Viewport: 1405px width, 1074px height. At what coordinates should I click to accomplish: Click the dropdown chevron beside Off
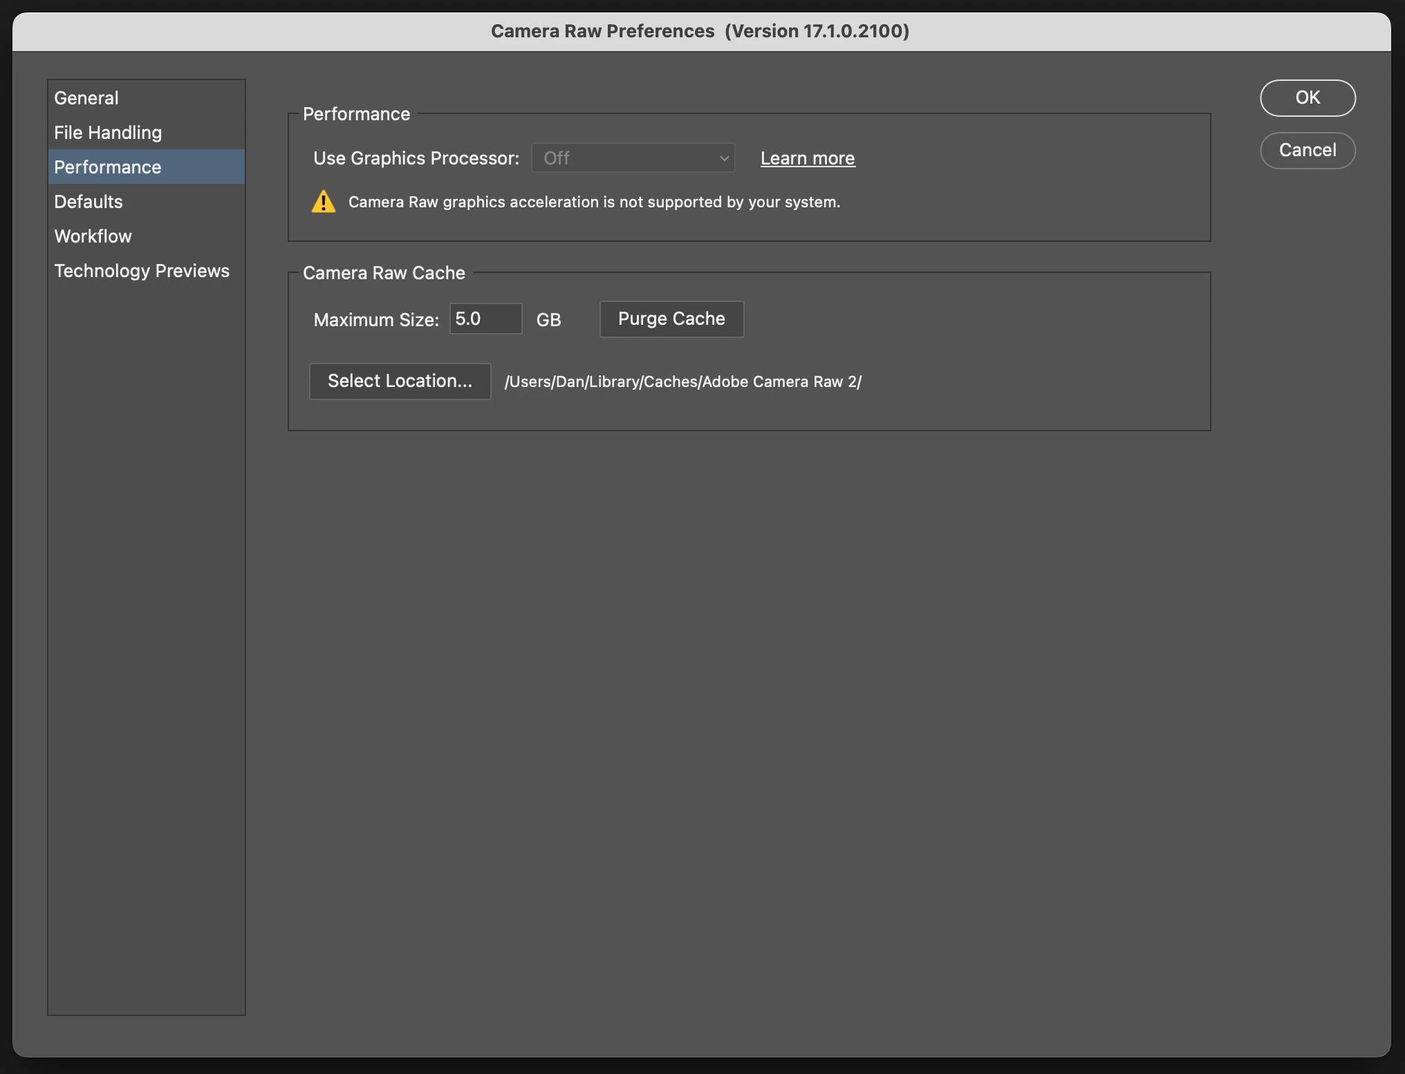pos(724,158)
